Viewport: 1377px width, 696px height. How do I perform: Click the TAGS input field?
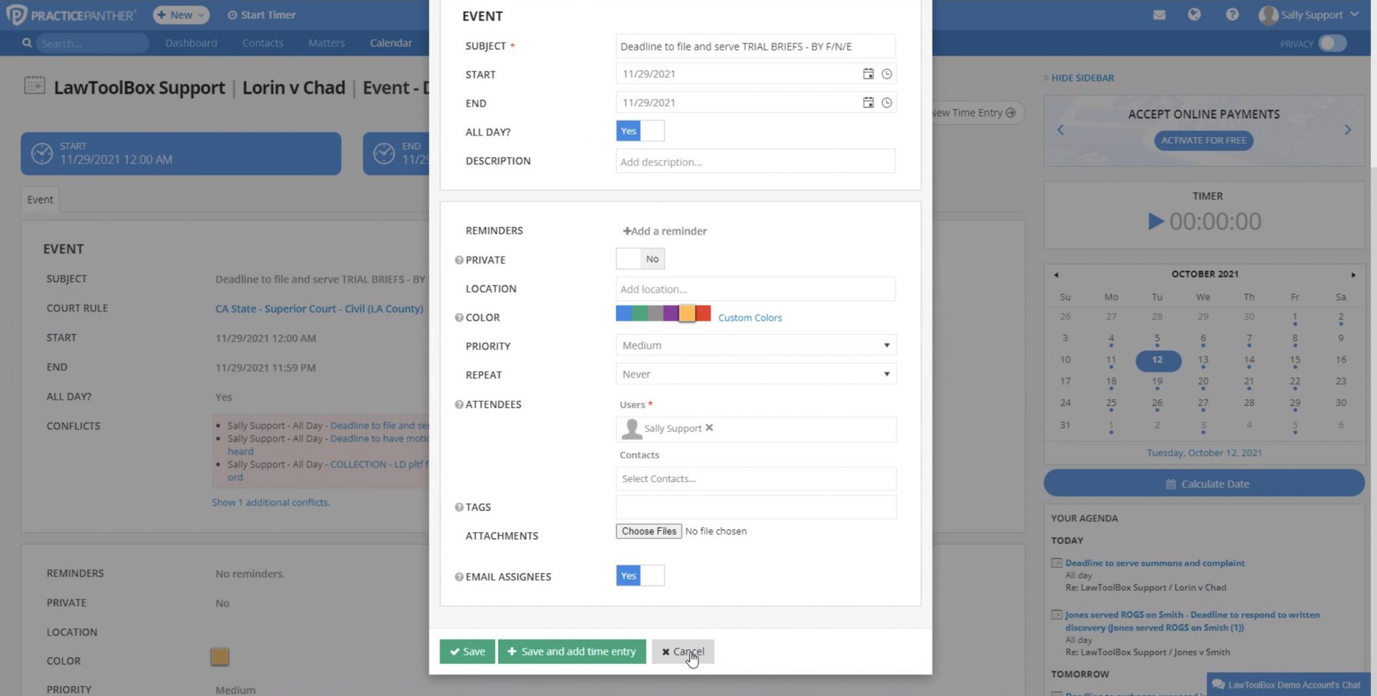point(756,507)
